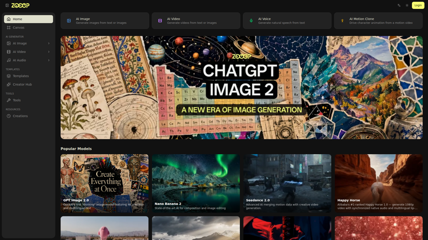
Task: Open the AI Video generator card
Action: coord(196,21)
